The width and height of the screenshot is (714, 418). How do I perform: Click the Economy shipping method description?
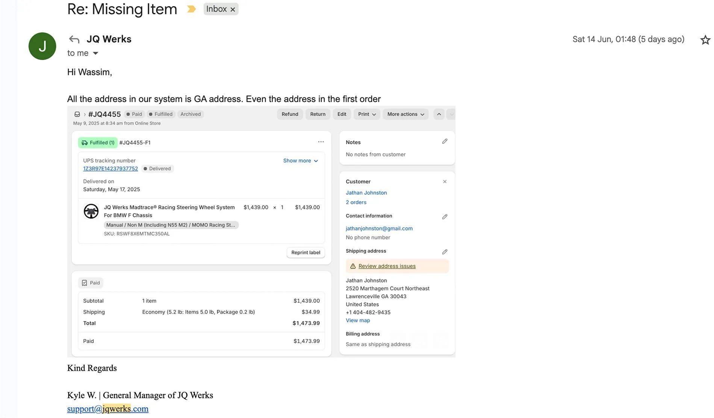[x=198, y=312]
